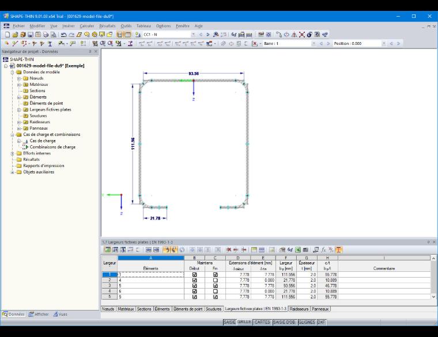Switch to the Nœuds table tab
This screenshot has height=337, width=438.
[x=108, y=309]
